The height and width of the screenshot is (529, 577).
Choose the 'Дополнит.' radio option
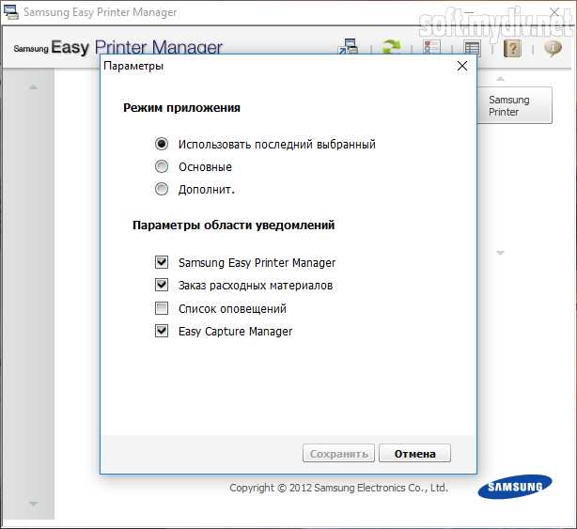coord(162,189)
